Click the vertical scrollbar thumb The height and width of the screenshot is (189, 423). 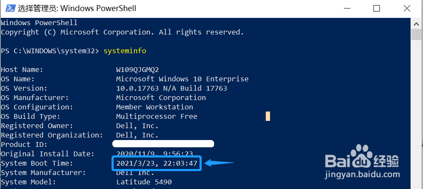416,35
